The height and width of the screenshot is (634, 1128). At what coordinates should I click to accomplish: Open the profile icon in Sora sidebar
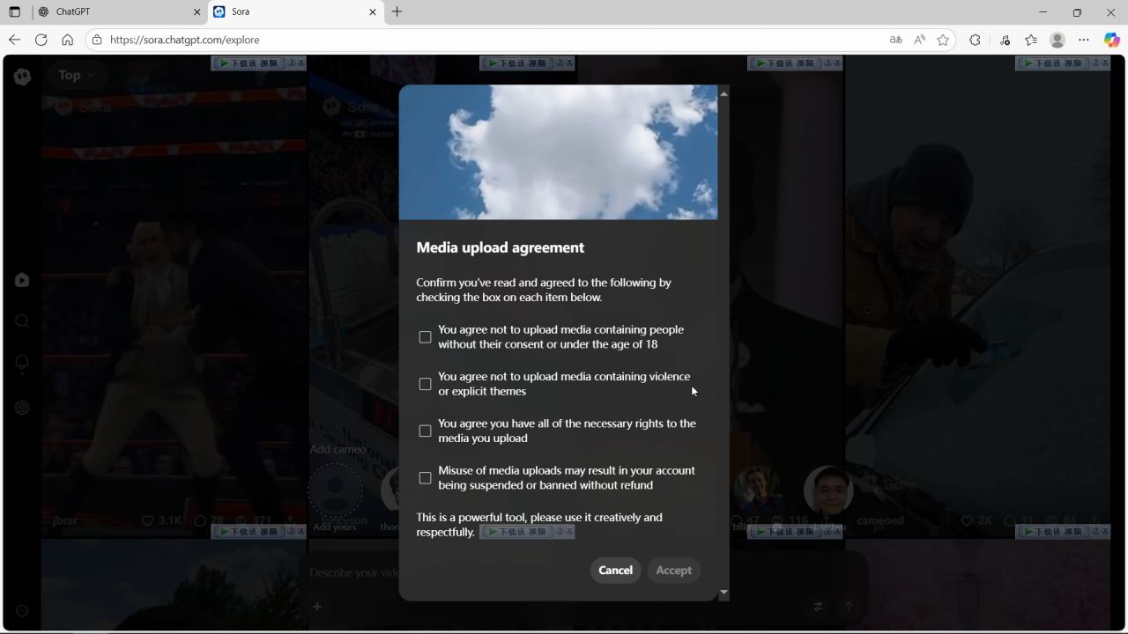(x=22, y=408)
